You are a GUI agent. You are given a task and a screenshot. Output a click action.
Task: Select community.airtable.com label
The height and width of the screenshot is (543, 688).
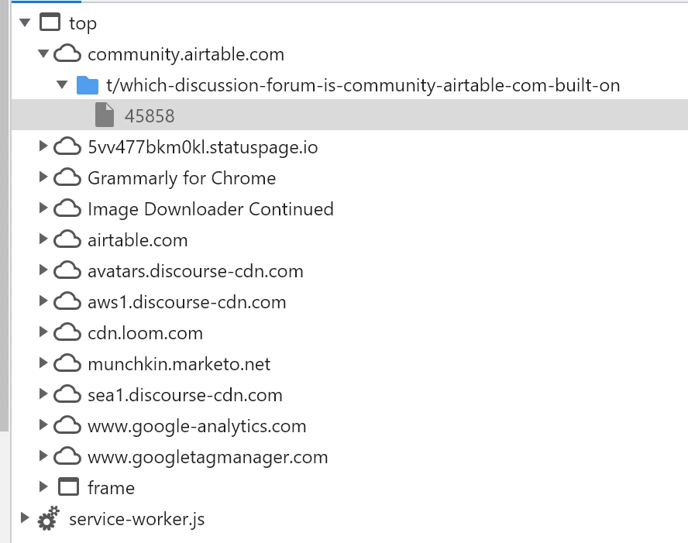[186, 54]
